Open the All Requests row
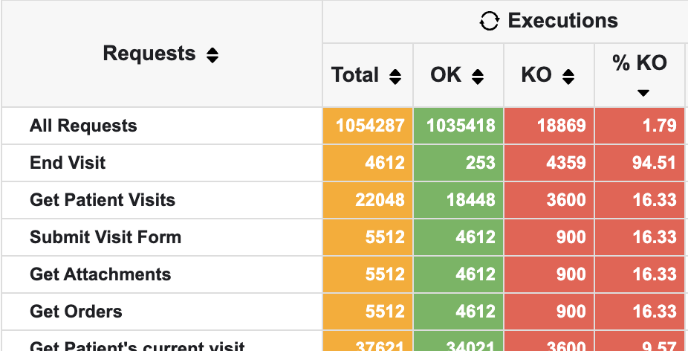The width and height of the screenshot is (688, 351). 83,126
